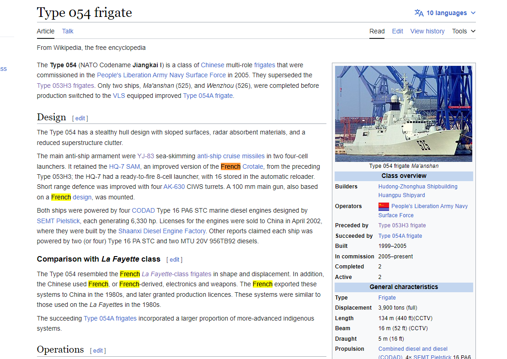Viewport: 507px width, 359px height.
Task: Click the Operations section heading
Action: [x=60, y=349]
